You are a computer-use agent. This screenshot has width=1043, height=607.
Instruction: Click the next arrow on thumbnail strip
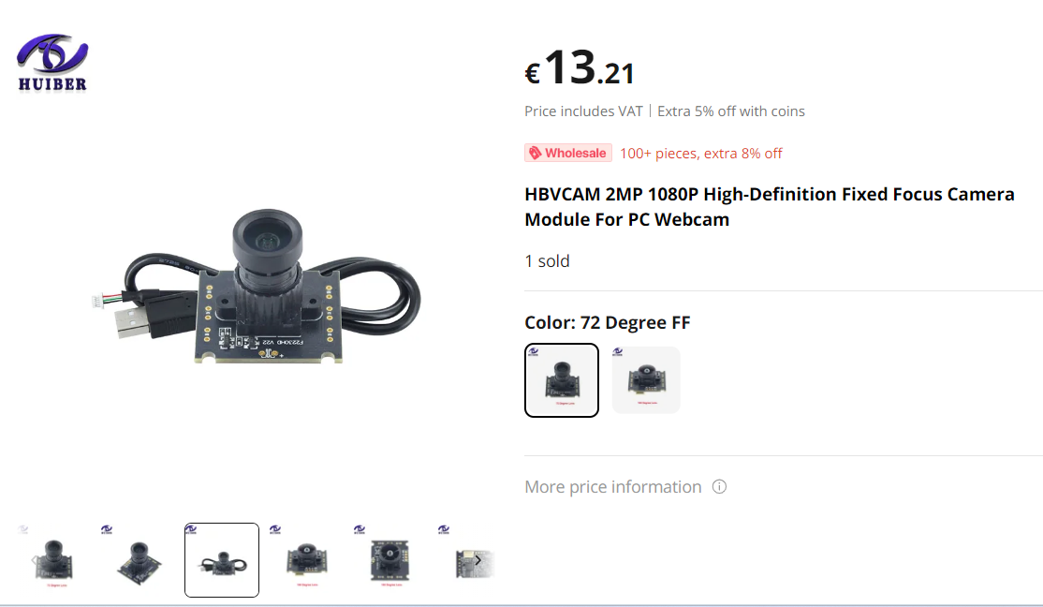pyautogui.click(x=477, y=560)
